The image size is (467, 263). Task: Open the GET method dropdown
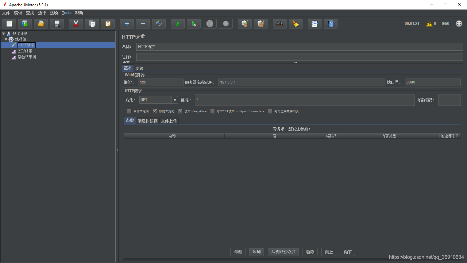click(x=175, y=100)
